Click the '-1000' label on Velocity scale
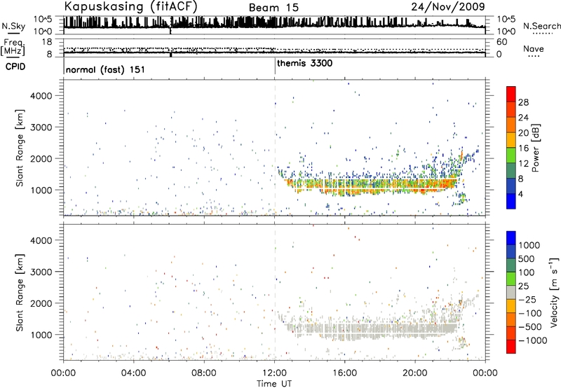This screenshot has height=388, width=561. [533, 340]
